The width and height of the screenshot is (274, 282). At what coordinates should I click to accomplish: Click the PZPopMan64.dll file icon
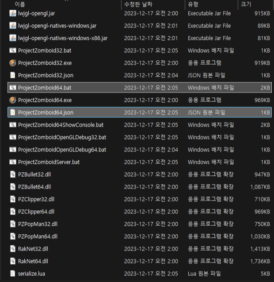pyautogui.click(x=13, y=236)
